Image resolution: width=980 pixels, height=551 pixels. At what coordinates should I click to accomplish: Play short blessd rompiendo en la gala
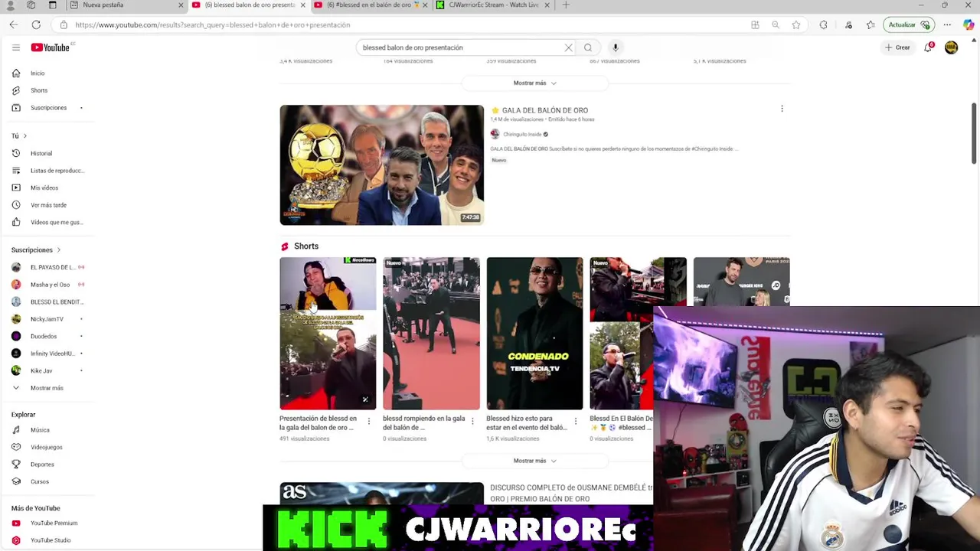(431, 334)
